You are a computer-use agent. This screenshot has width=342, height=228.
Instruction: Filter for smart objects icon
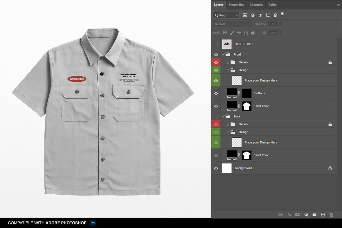[275, 15]
